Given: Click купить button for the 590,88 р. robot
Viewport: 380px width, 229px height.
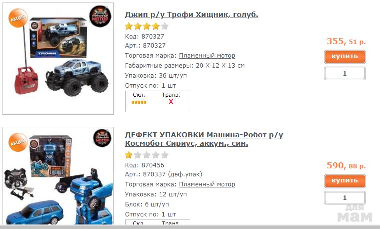Looking at the screenshot, I should click(344, 181).
